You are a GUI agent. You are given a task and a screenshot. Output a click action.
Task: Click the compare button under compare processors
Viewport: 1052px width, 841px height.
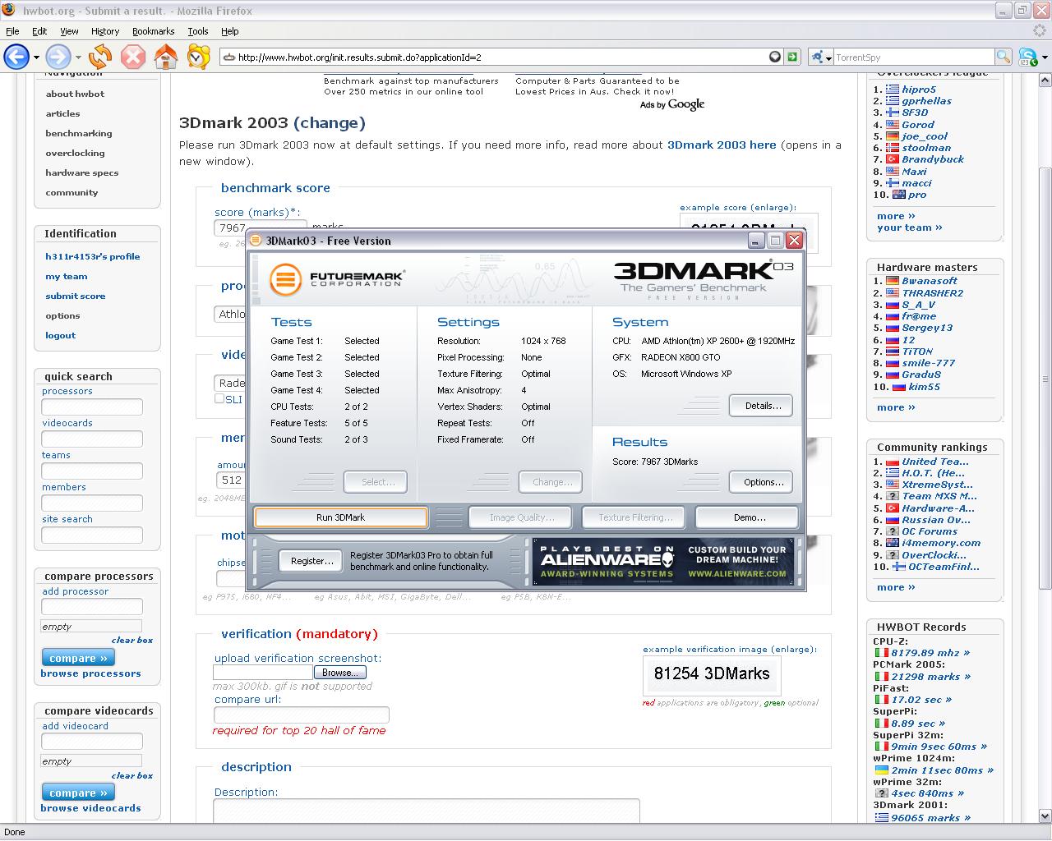coord(78,658)
